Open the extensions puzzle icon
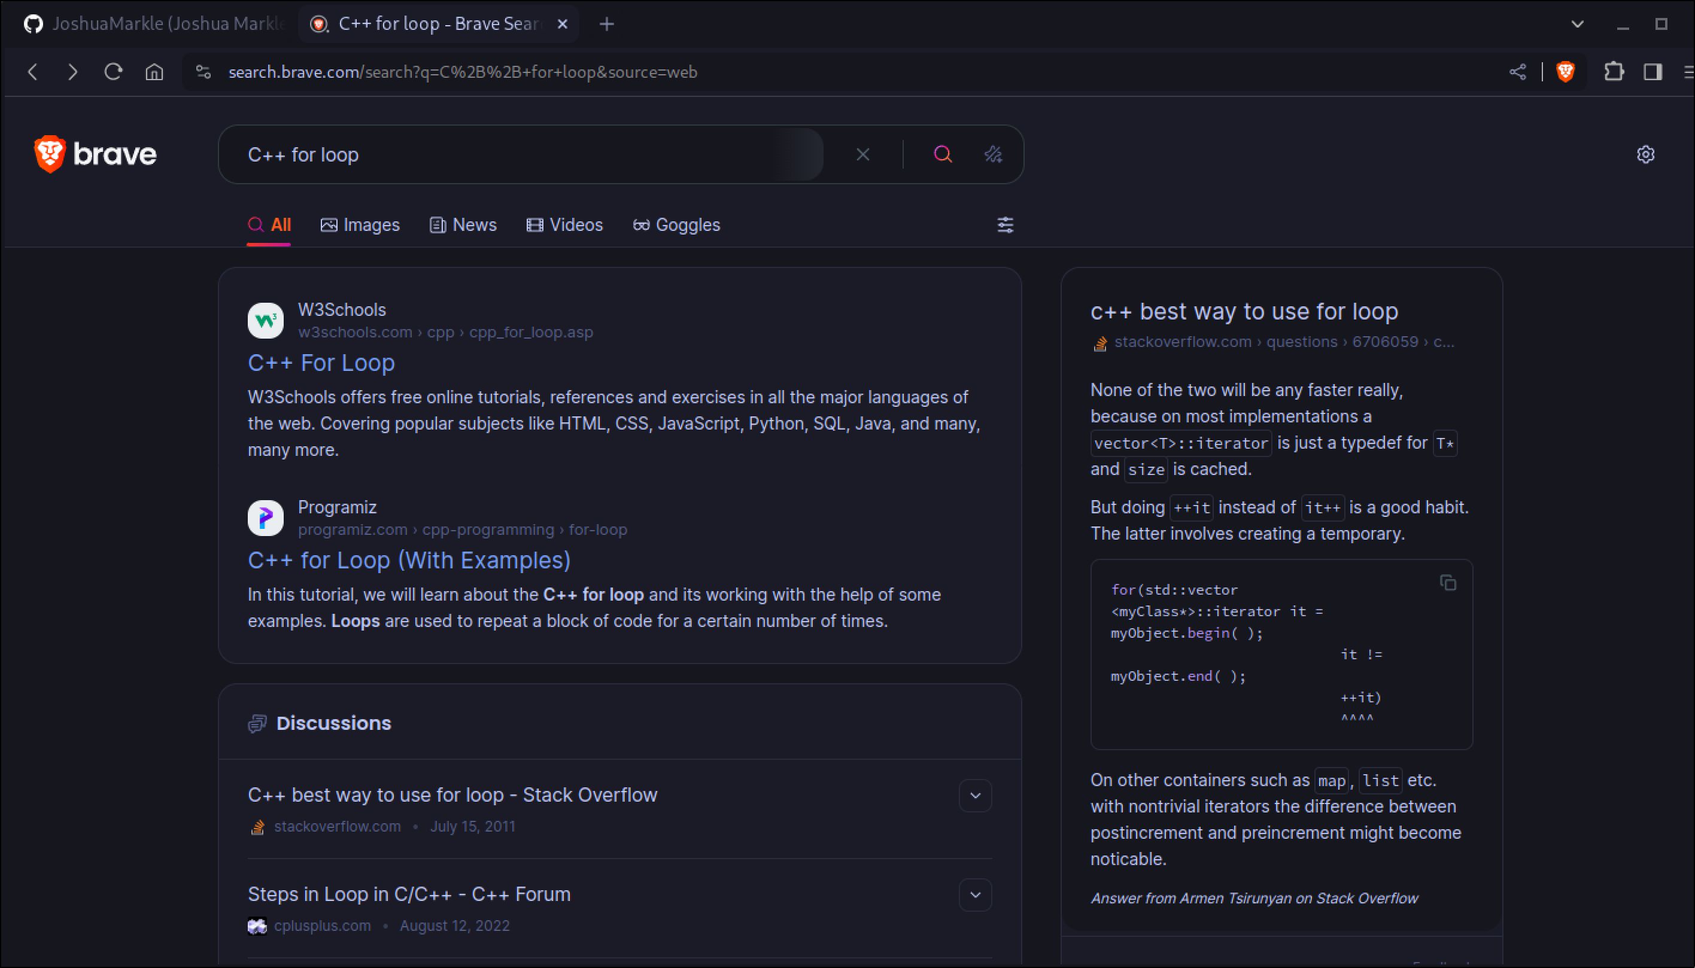This screenshot has height=968, width=1695. point(1614,72)
